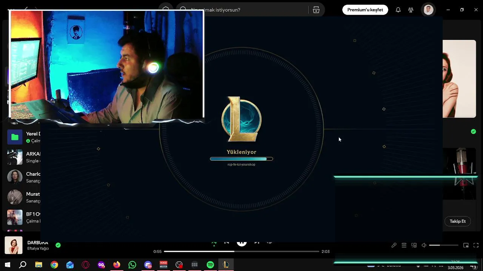Open connect to a device icon

tap(414, 245)
